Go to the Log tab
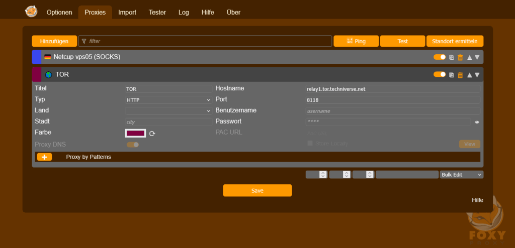 tap(184, 13)
